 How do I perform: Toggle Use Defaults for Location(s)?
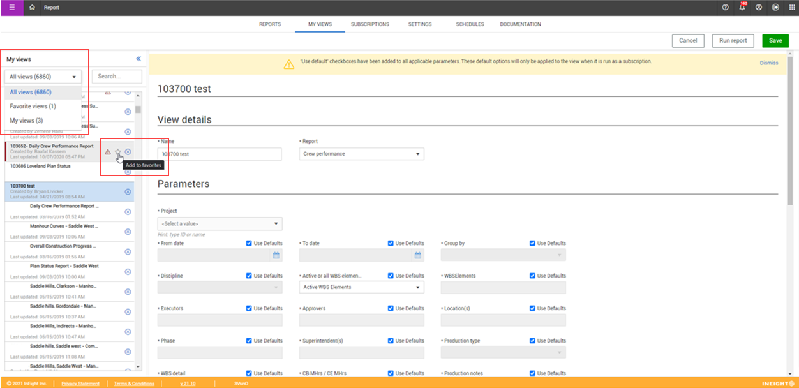(x=533, y=308)
